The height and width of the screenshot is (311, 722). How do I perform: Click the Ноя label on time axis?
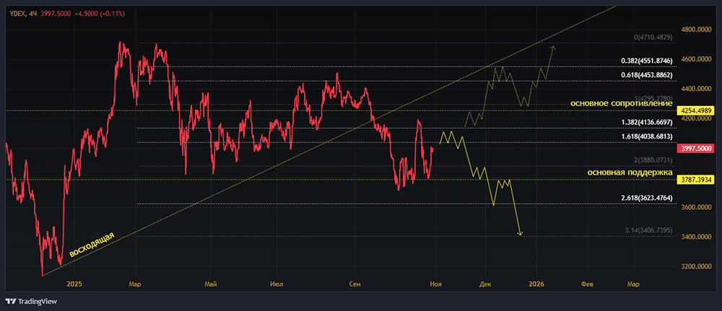click(436, 285)
